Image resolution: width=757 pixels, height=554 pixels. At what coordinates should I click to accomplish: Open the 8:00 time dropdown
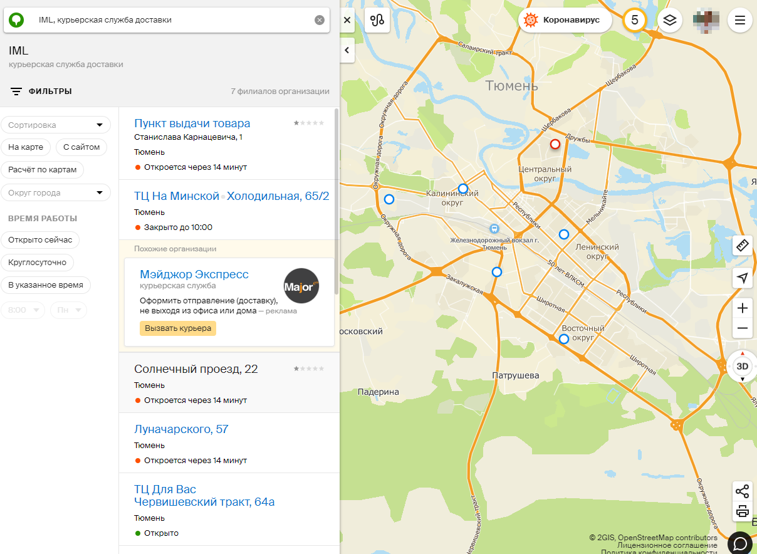23,310
